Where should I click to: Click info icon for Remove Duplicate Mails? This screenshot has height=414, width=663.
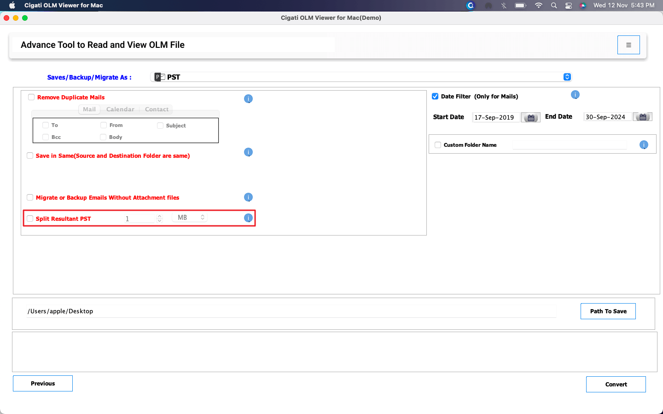(248, 99)
